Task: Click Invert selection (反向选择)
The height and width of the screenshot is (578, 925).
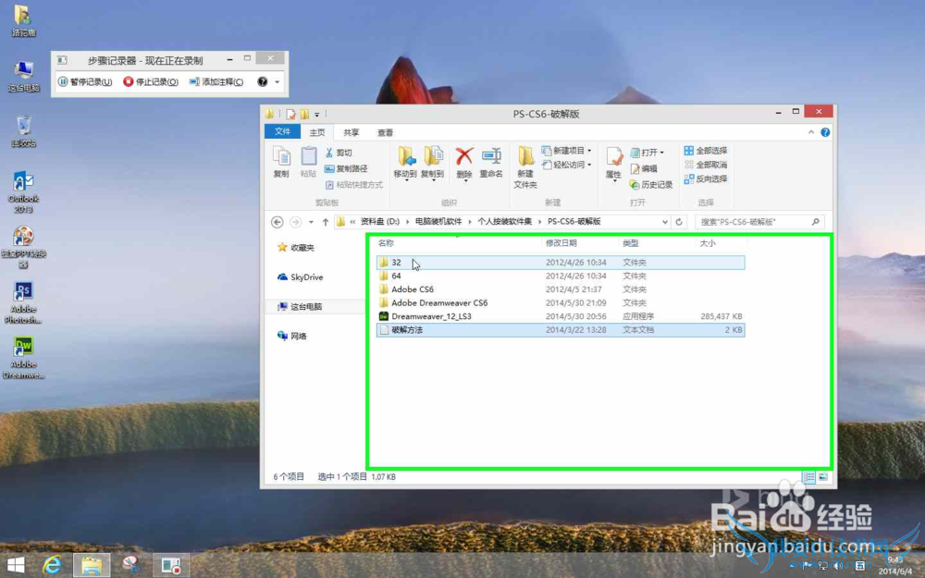Action: pyautogui.click(x=706, y=178)
